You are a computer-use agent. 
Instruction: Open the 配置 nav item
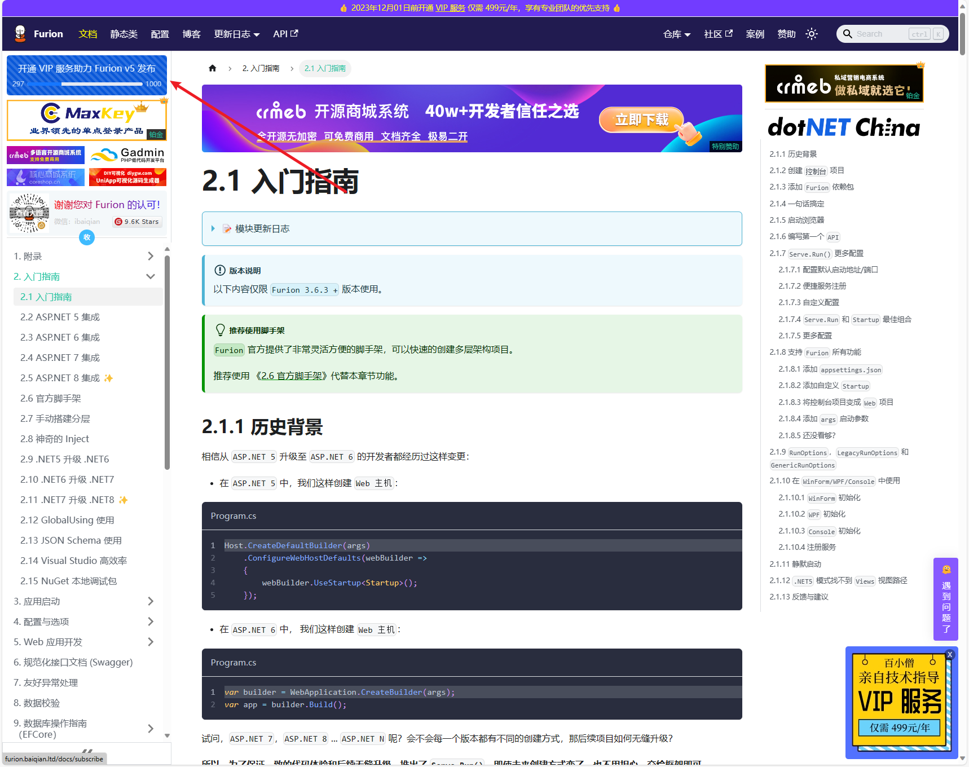[x=160, y=34]
